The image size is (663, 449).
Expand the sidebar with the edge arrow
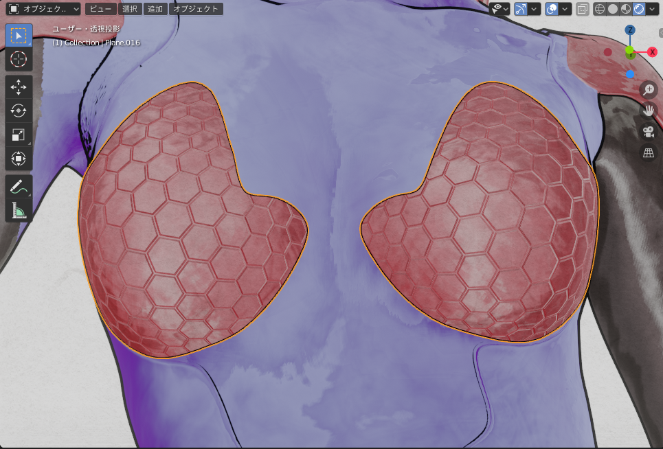pos(661,32)
